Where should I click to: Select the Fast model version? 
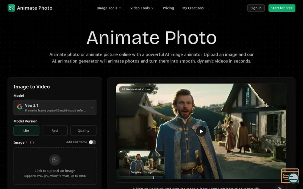[55, 130]
